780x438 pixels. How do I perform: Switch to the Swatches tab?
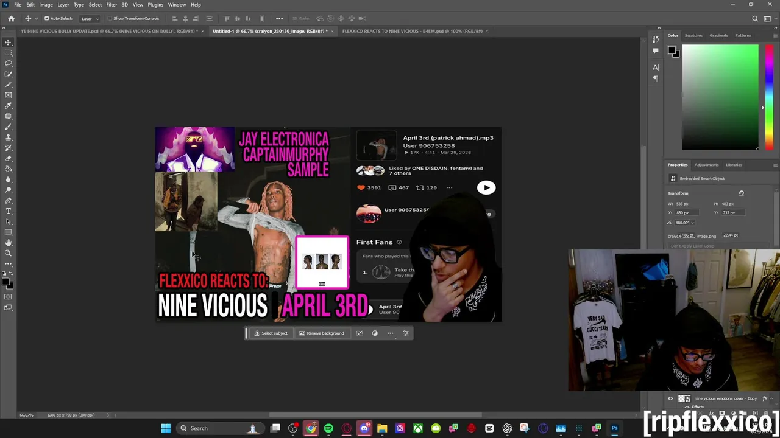(693, 35)
